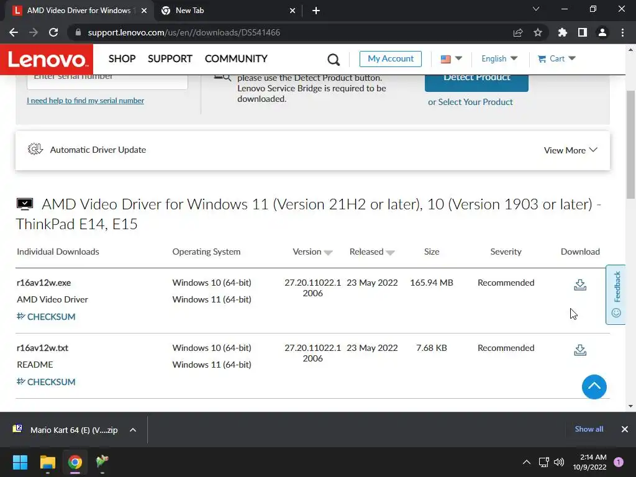Open the Feedback side tab
636x477 pixels.
tap(616, 294)
